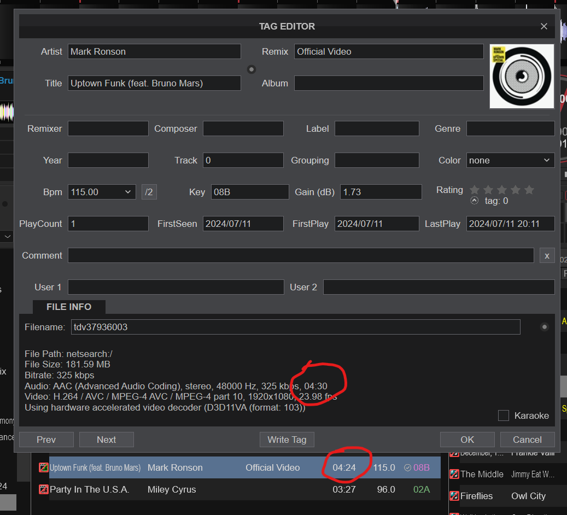Image resolution: width=567 pixels, height=515 pixels.
Task: Click the Cancel button
Action: [x=527, y=440]
